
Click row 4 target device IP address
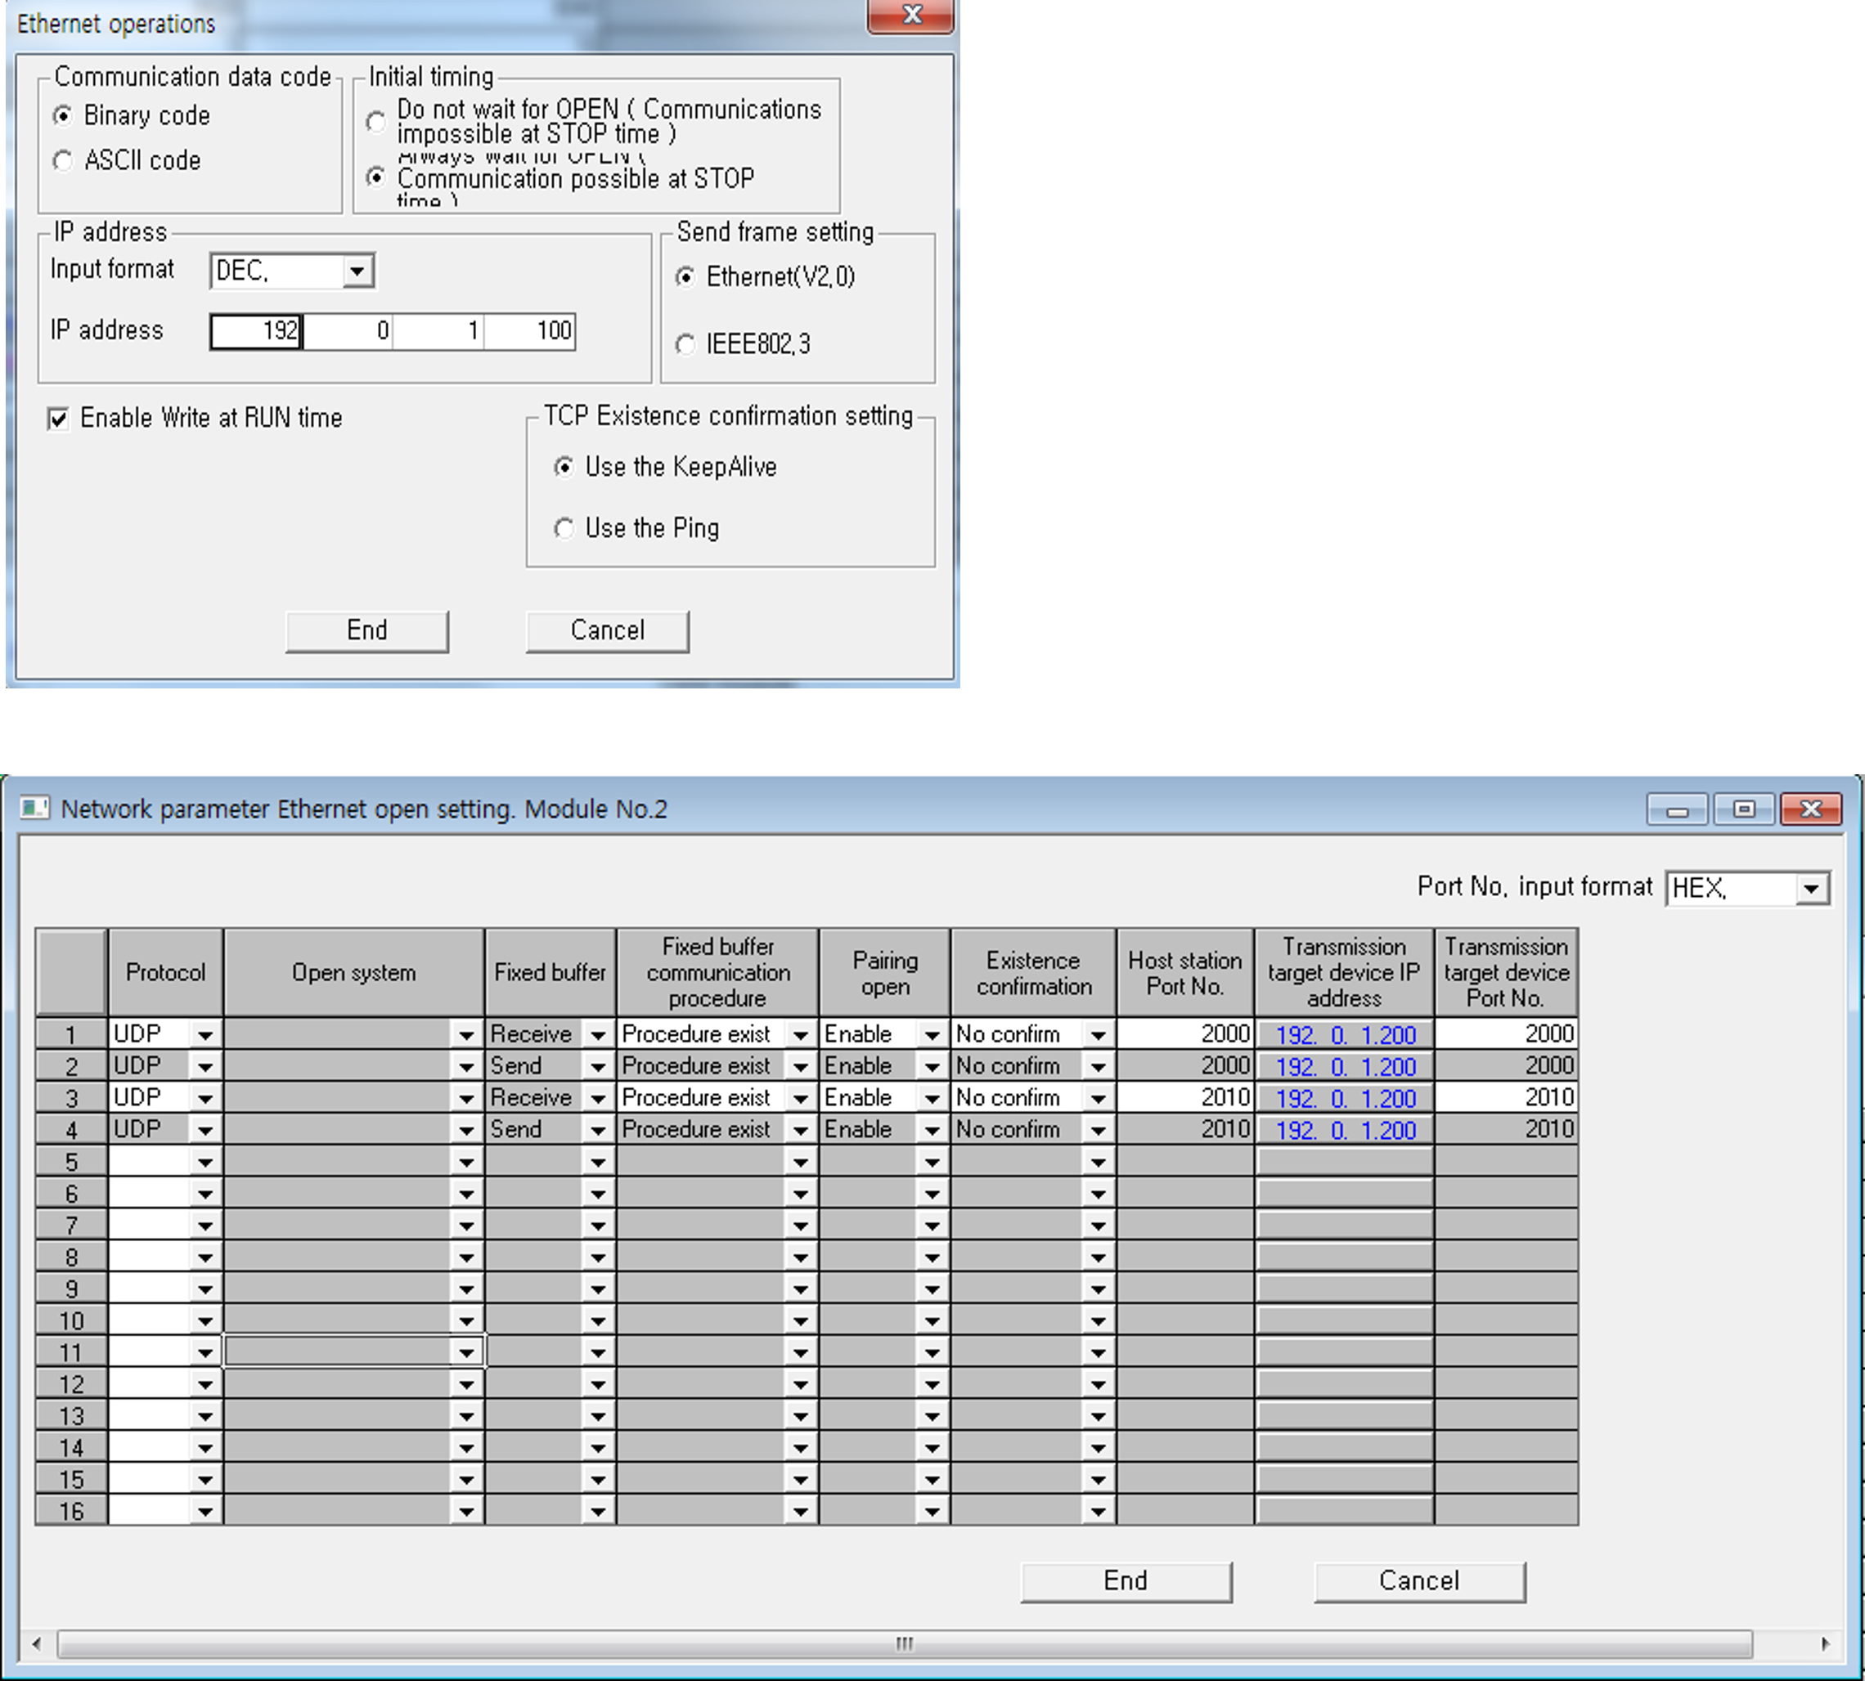(x=1345, y=1130)
